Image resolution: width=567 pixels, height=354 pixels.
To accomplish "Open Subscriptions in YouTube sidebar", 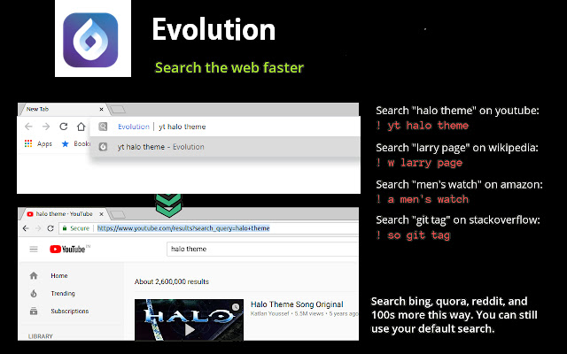I will pos(70,311).
